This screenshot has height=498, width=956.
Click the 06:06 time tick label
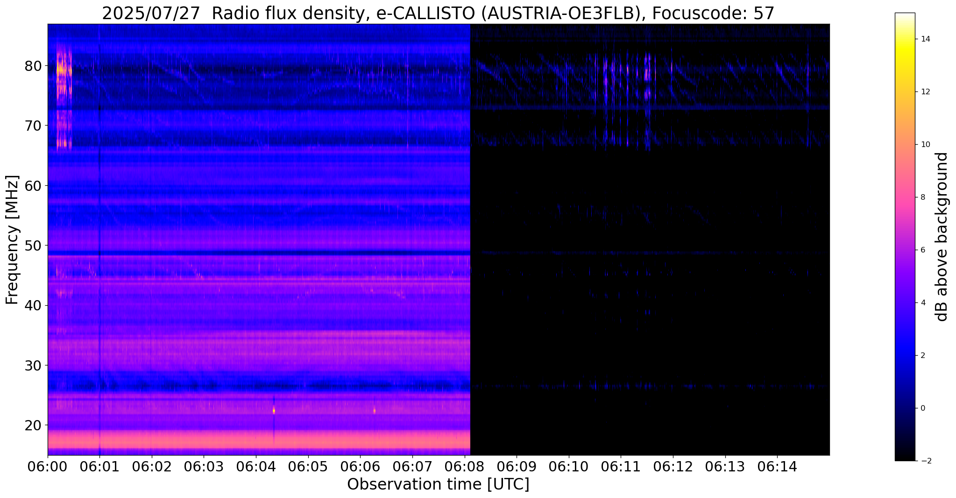360,466
